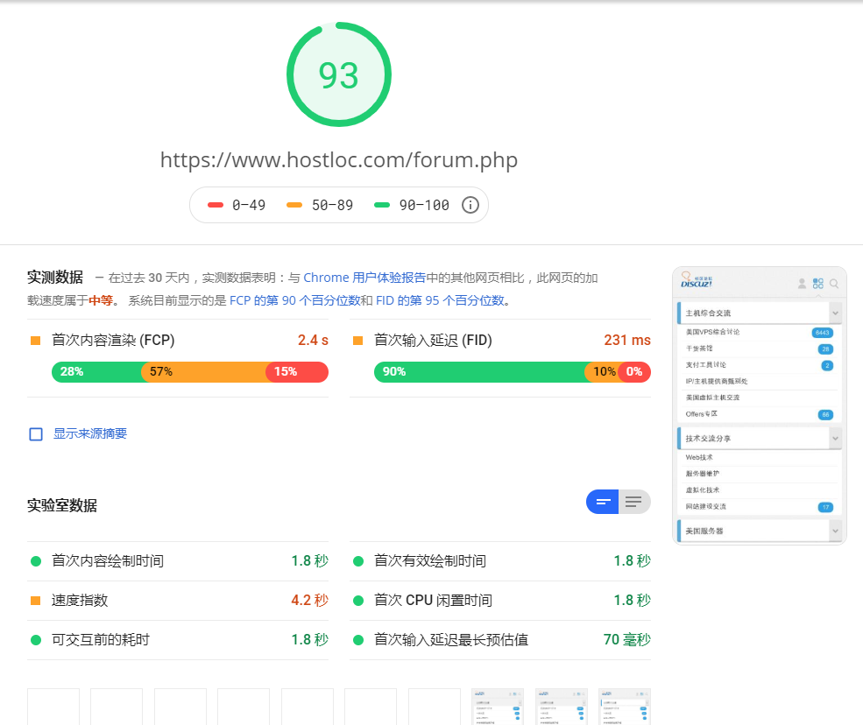Click the red 15% FCP bar segment
This screenshot has width=863, height=725.
297,372
